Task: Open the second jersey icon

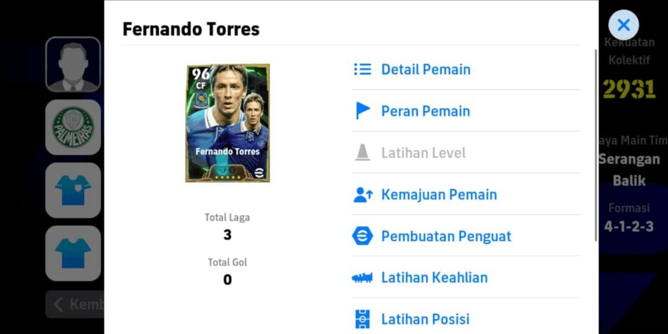Action: click(73, 253)
